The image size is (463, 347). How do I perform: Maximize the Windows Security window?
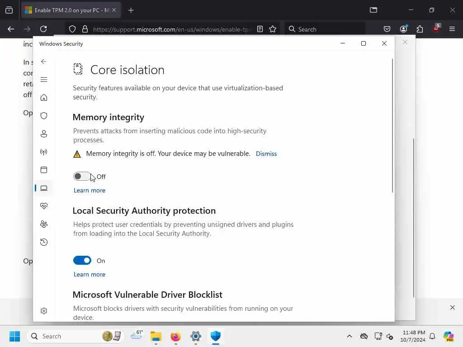coord(364,43)
